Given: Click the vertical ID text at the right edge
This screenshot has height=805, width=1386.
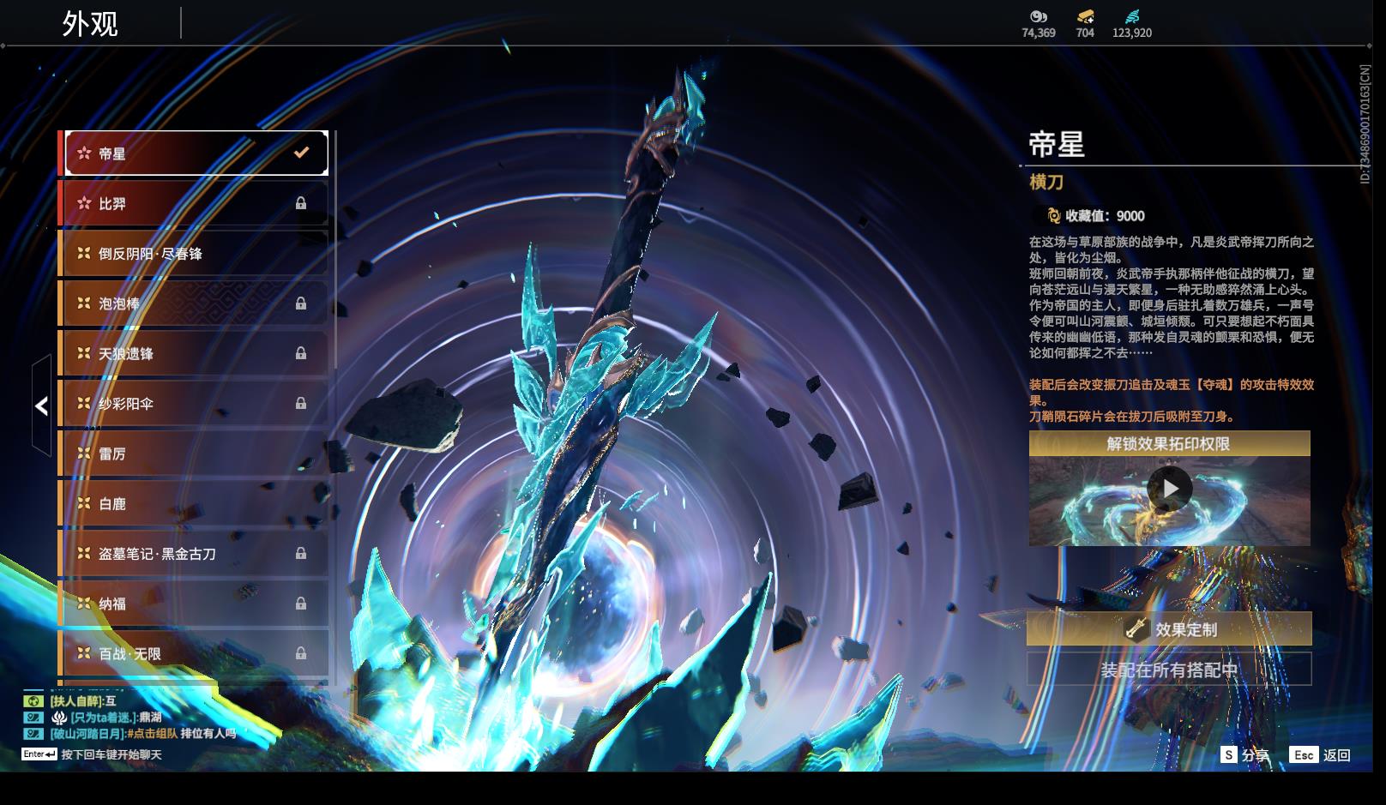Looking at the screenshot, I should coord(1365,124).
